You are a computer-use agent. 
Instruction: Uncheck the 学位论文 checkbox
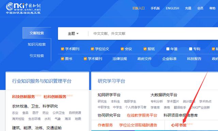pyautogui.click(x=92, y=49)
